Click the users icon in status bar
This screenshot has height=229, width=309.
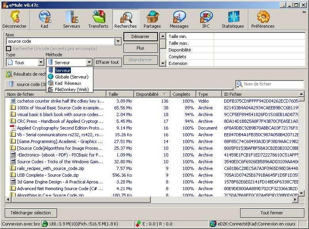click(45, 224)
